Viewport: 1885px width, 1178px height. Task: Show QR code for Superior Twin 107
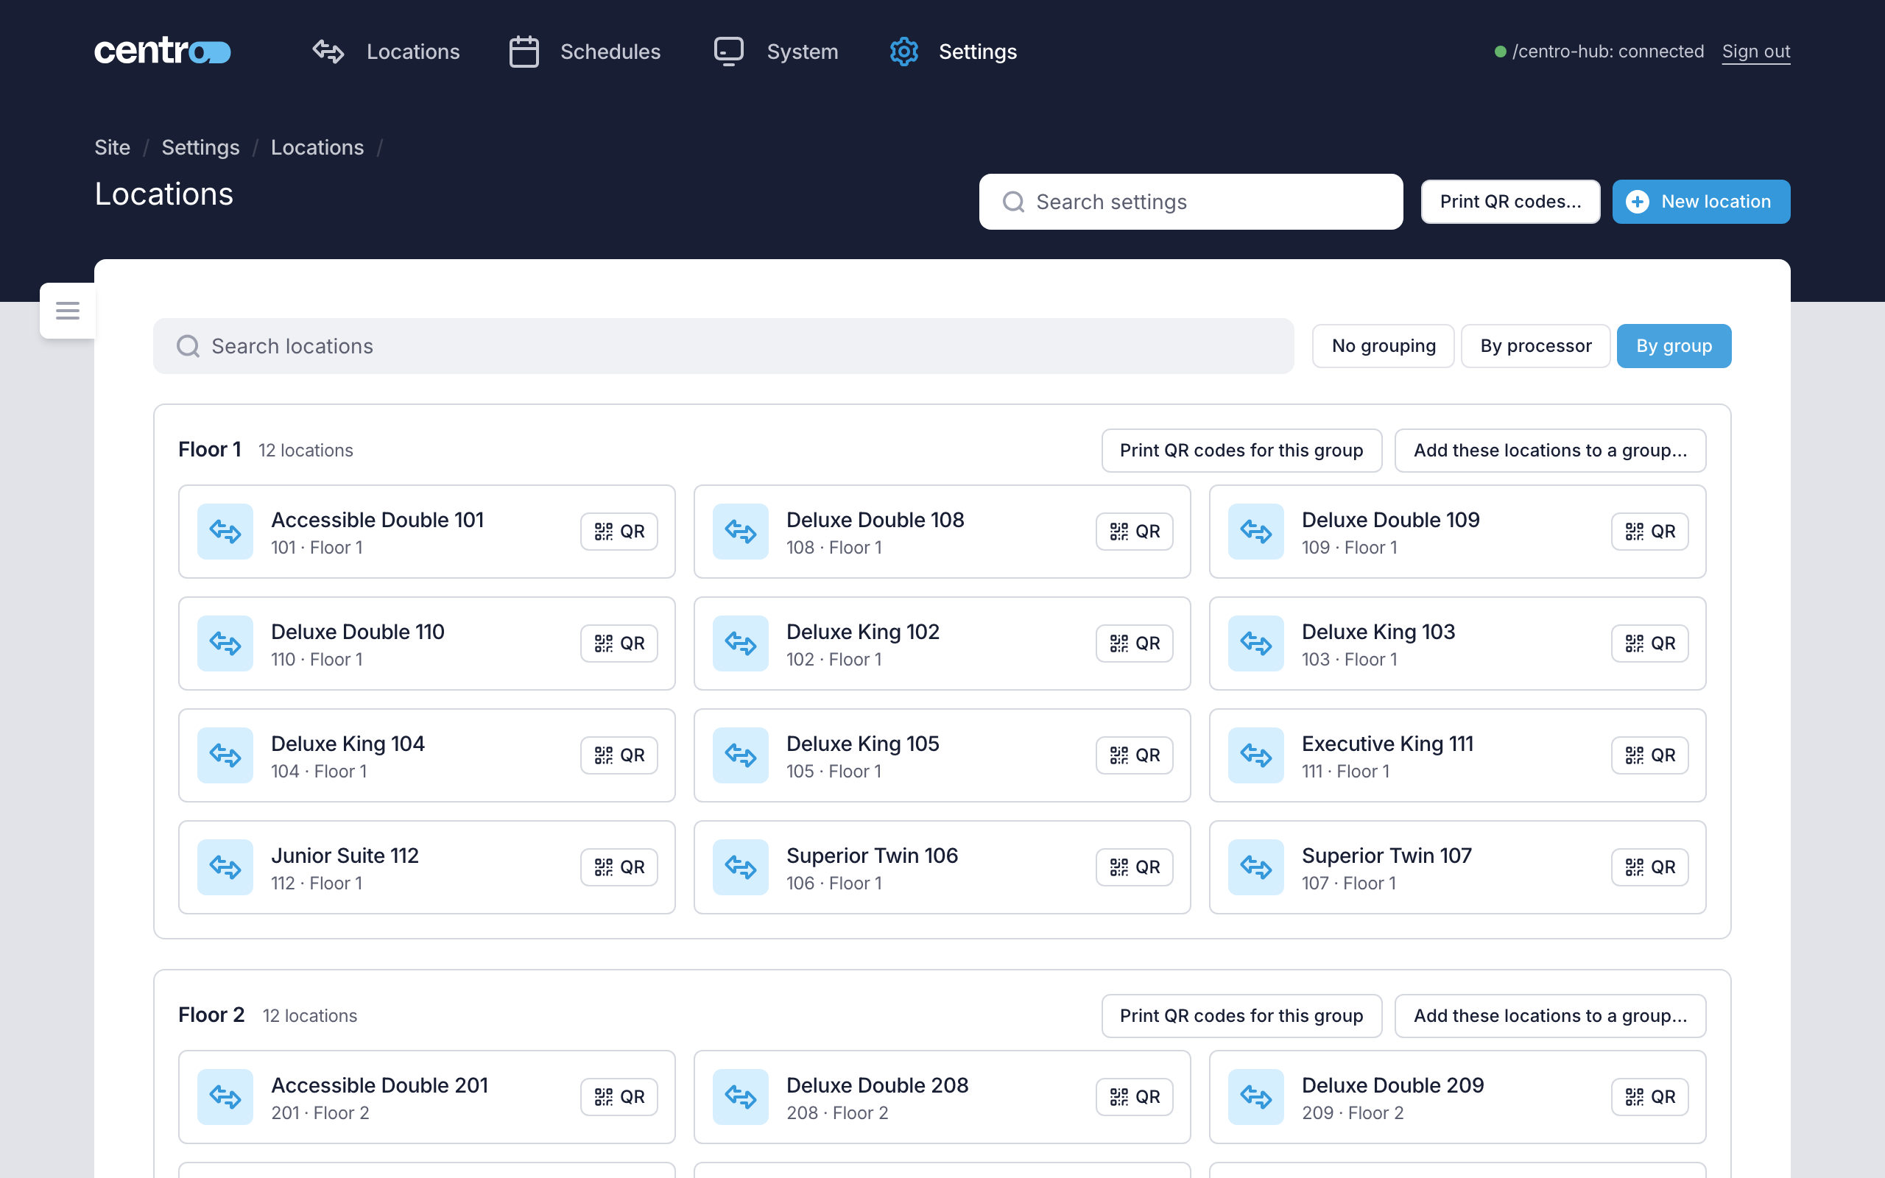tap(1650, 867)
